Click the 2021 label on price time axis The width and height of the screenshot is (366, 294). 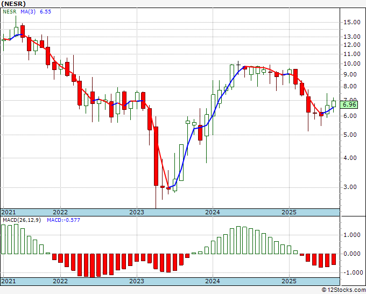[9, 212]
